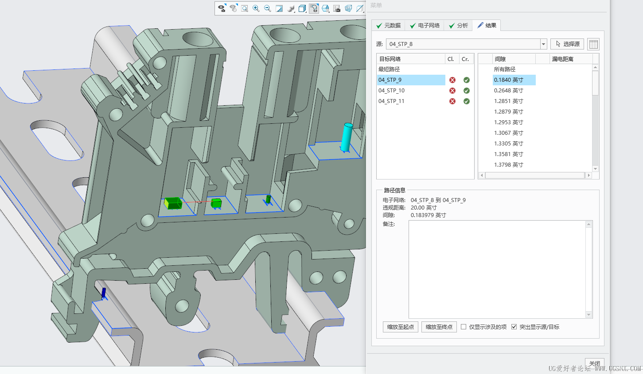Image resolution: width=643 pixels, height=374 pixels.
Task: Click the previous view eye-clock icon
Action: click(x=233, y=8)
